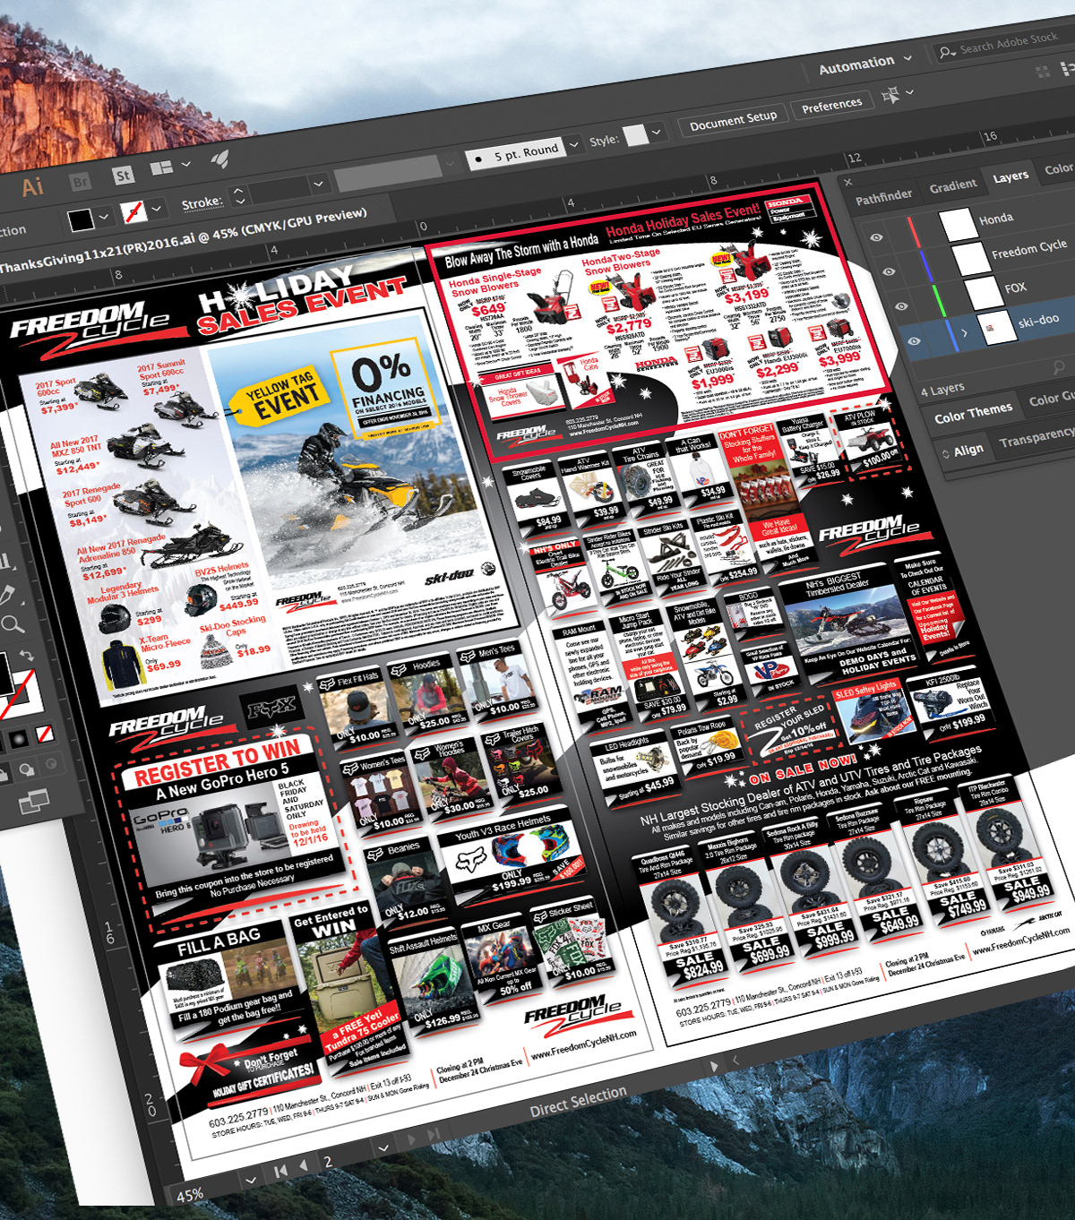Toggle visibility of the ski-doo layer
Viewport: 1075px width, 1220px height.
coord(913,340)
